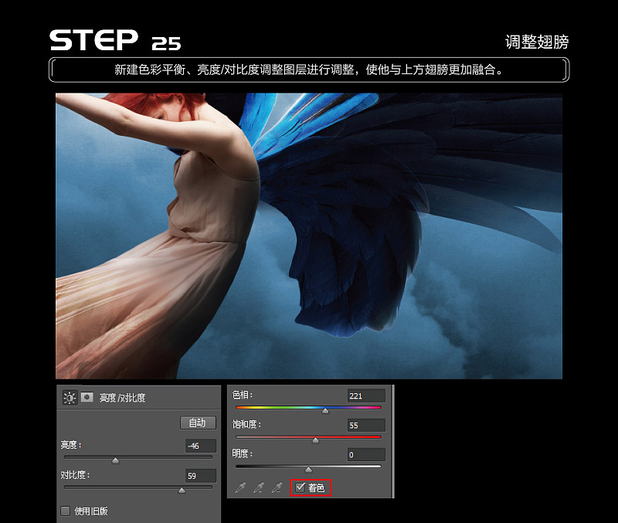Pick the subtract-from-sample eyedropper tool

point(277,488)
